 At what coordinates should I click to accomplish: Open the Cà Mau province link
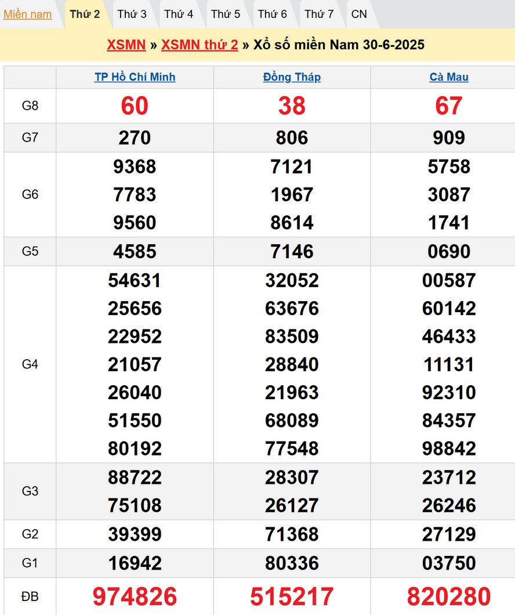click(x=449, y=77)
